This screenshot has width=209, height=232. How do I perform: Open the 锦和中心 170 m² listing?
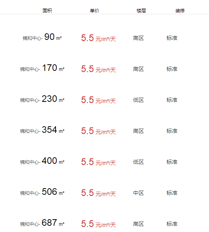pos(42,68)
